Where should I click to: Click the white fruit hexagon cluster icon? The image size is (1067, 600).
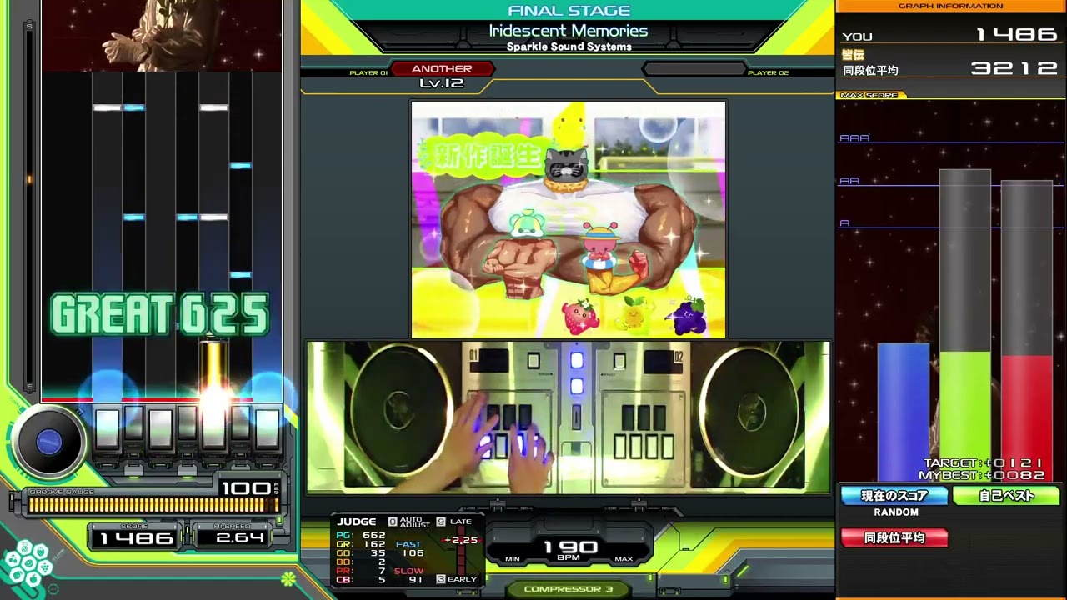(x=28, y=564)
